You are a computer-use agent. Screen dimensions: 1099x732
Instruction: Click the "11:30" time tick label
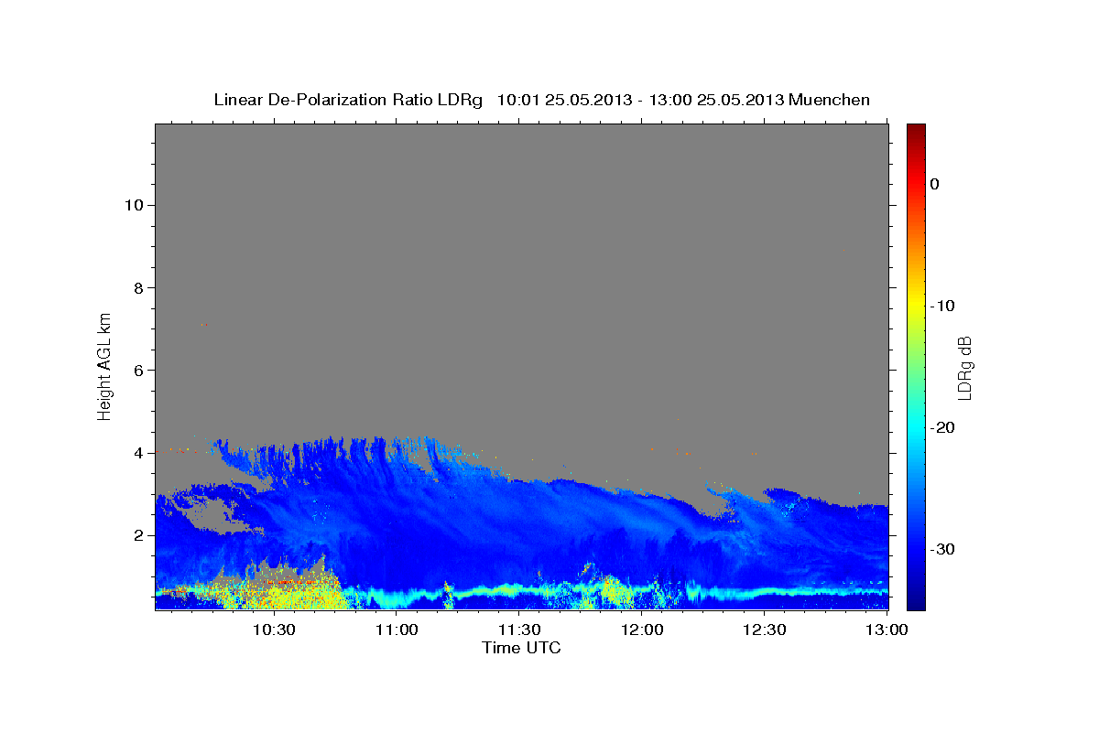(x=520, y=630)
